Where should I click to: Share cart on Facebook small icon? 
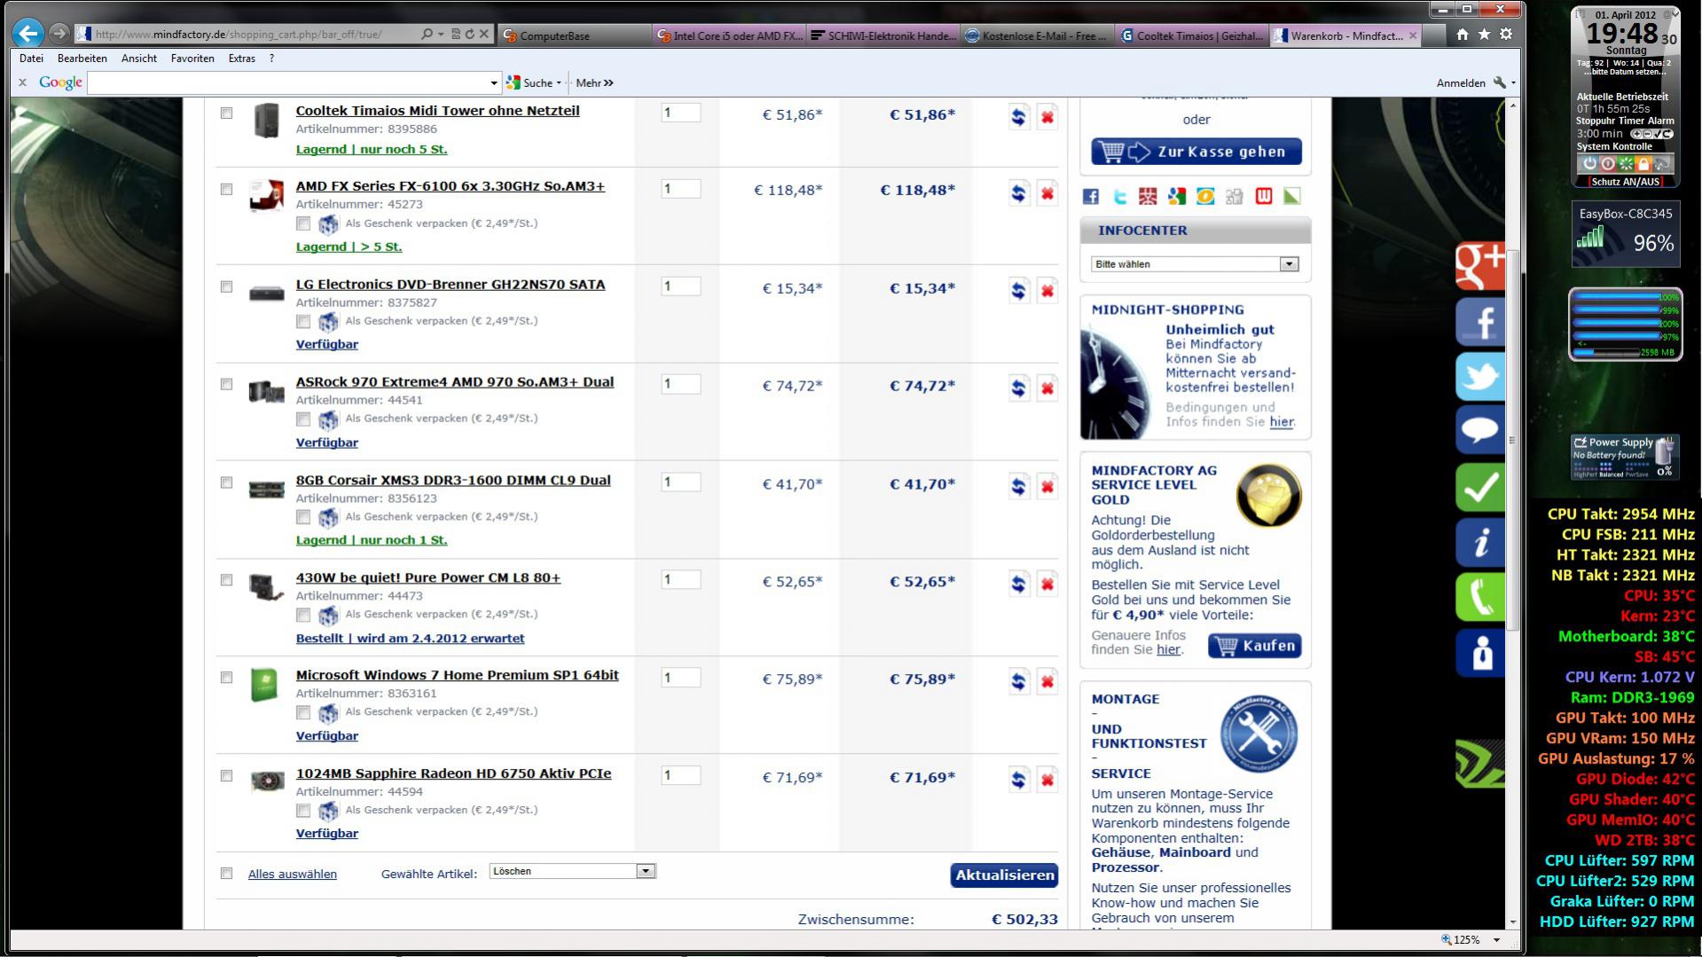coord(1091,197)
